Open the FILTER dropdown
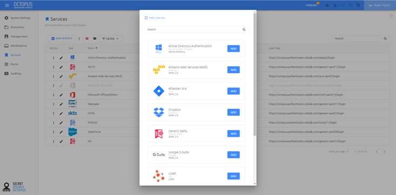The width and height of the screenshot is (396, 195). pos(110,39)
